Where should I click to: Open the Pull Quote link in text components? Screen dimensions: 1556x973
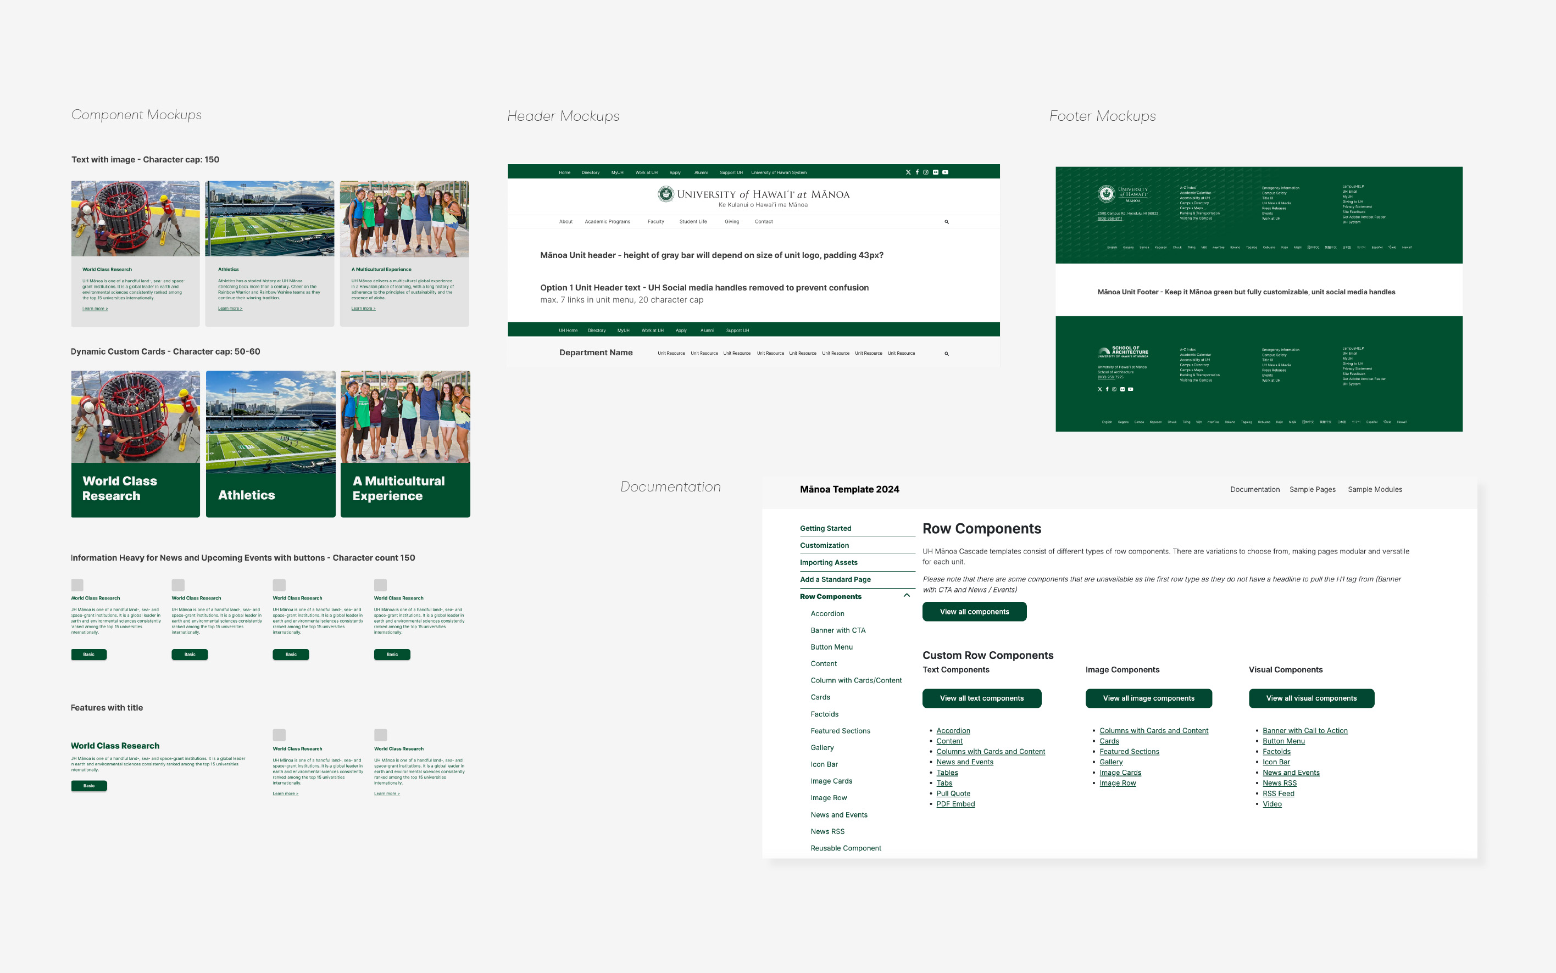point(953,793)
